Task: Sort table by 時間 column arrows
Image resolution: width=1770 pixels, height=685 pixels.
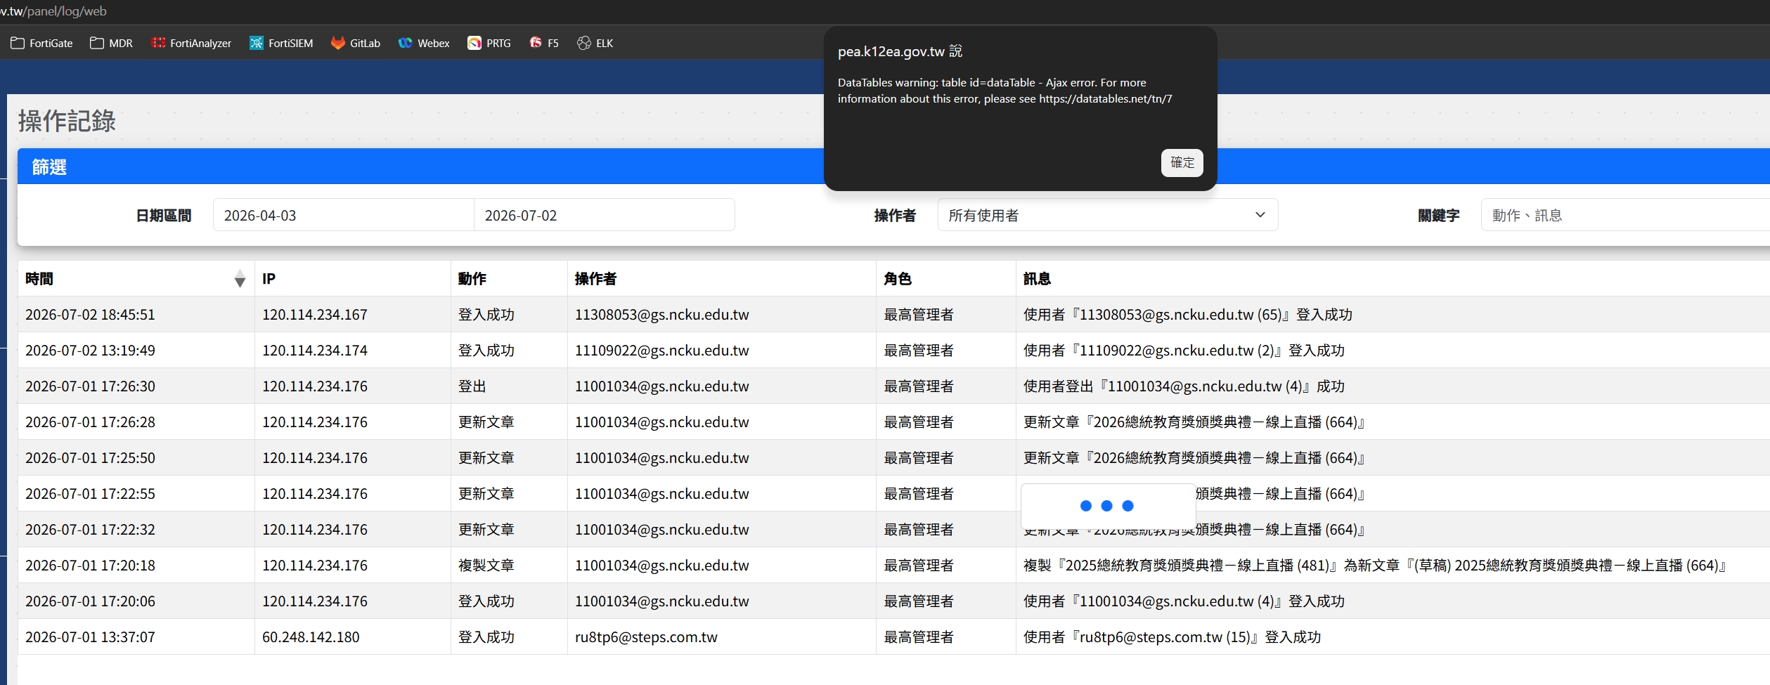Action: tap(240, 279)
